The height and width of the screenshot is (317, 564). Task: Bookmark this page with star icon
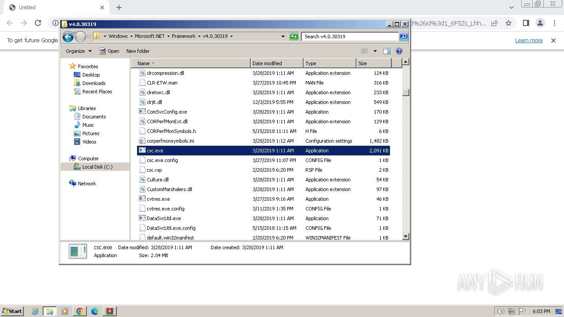pos(508,23)
